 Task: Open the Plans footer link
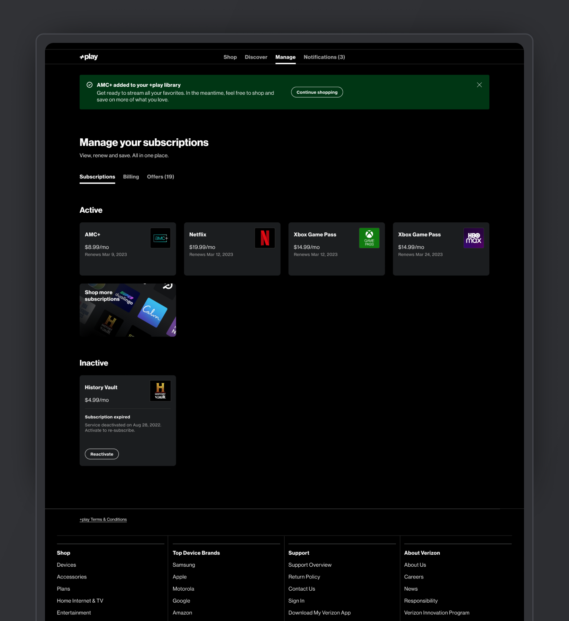(x=63, y=588)
